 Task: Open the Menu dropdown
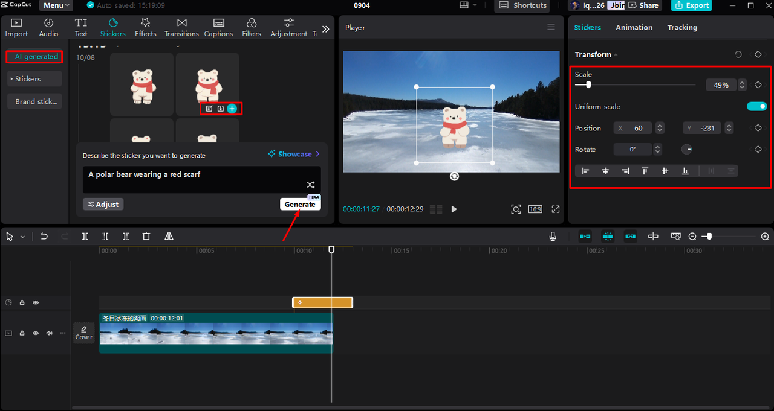tap(56, 5)
